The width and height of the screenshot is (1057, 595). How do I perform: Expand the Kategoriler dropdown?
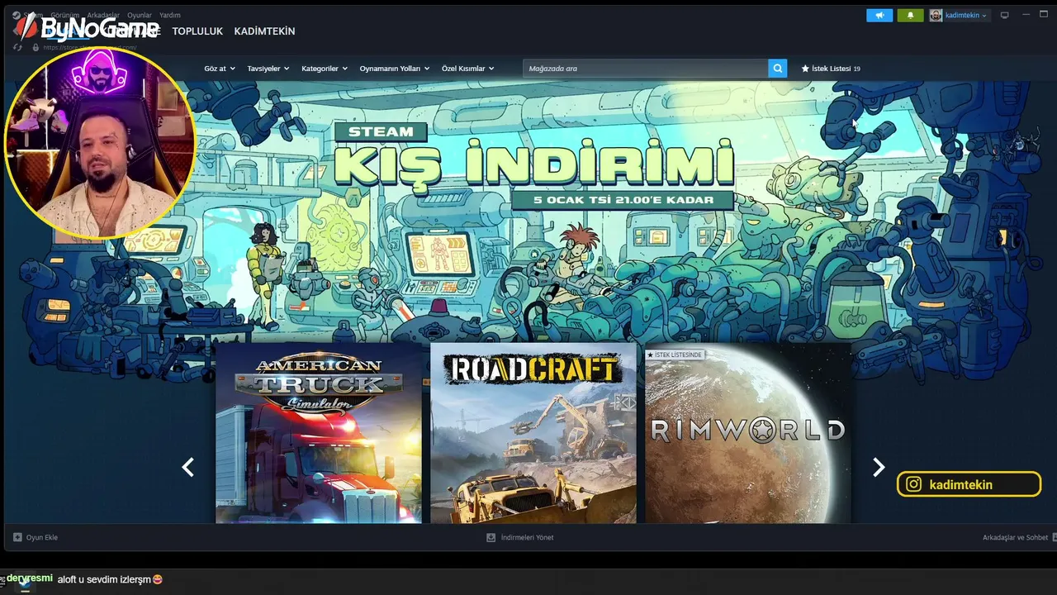click(325, 69)
